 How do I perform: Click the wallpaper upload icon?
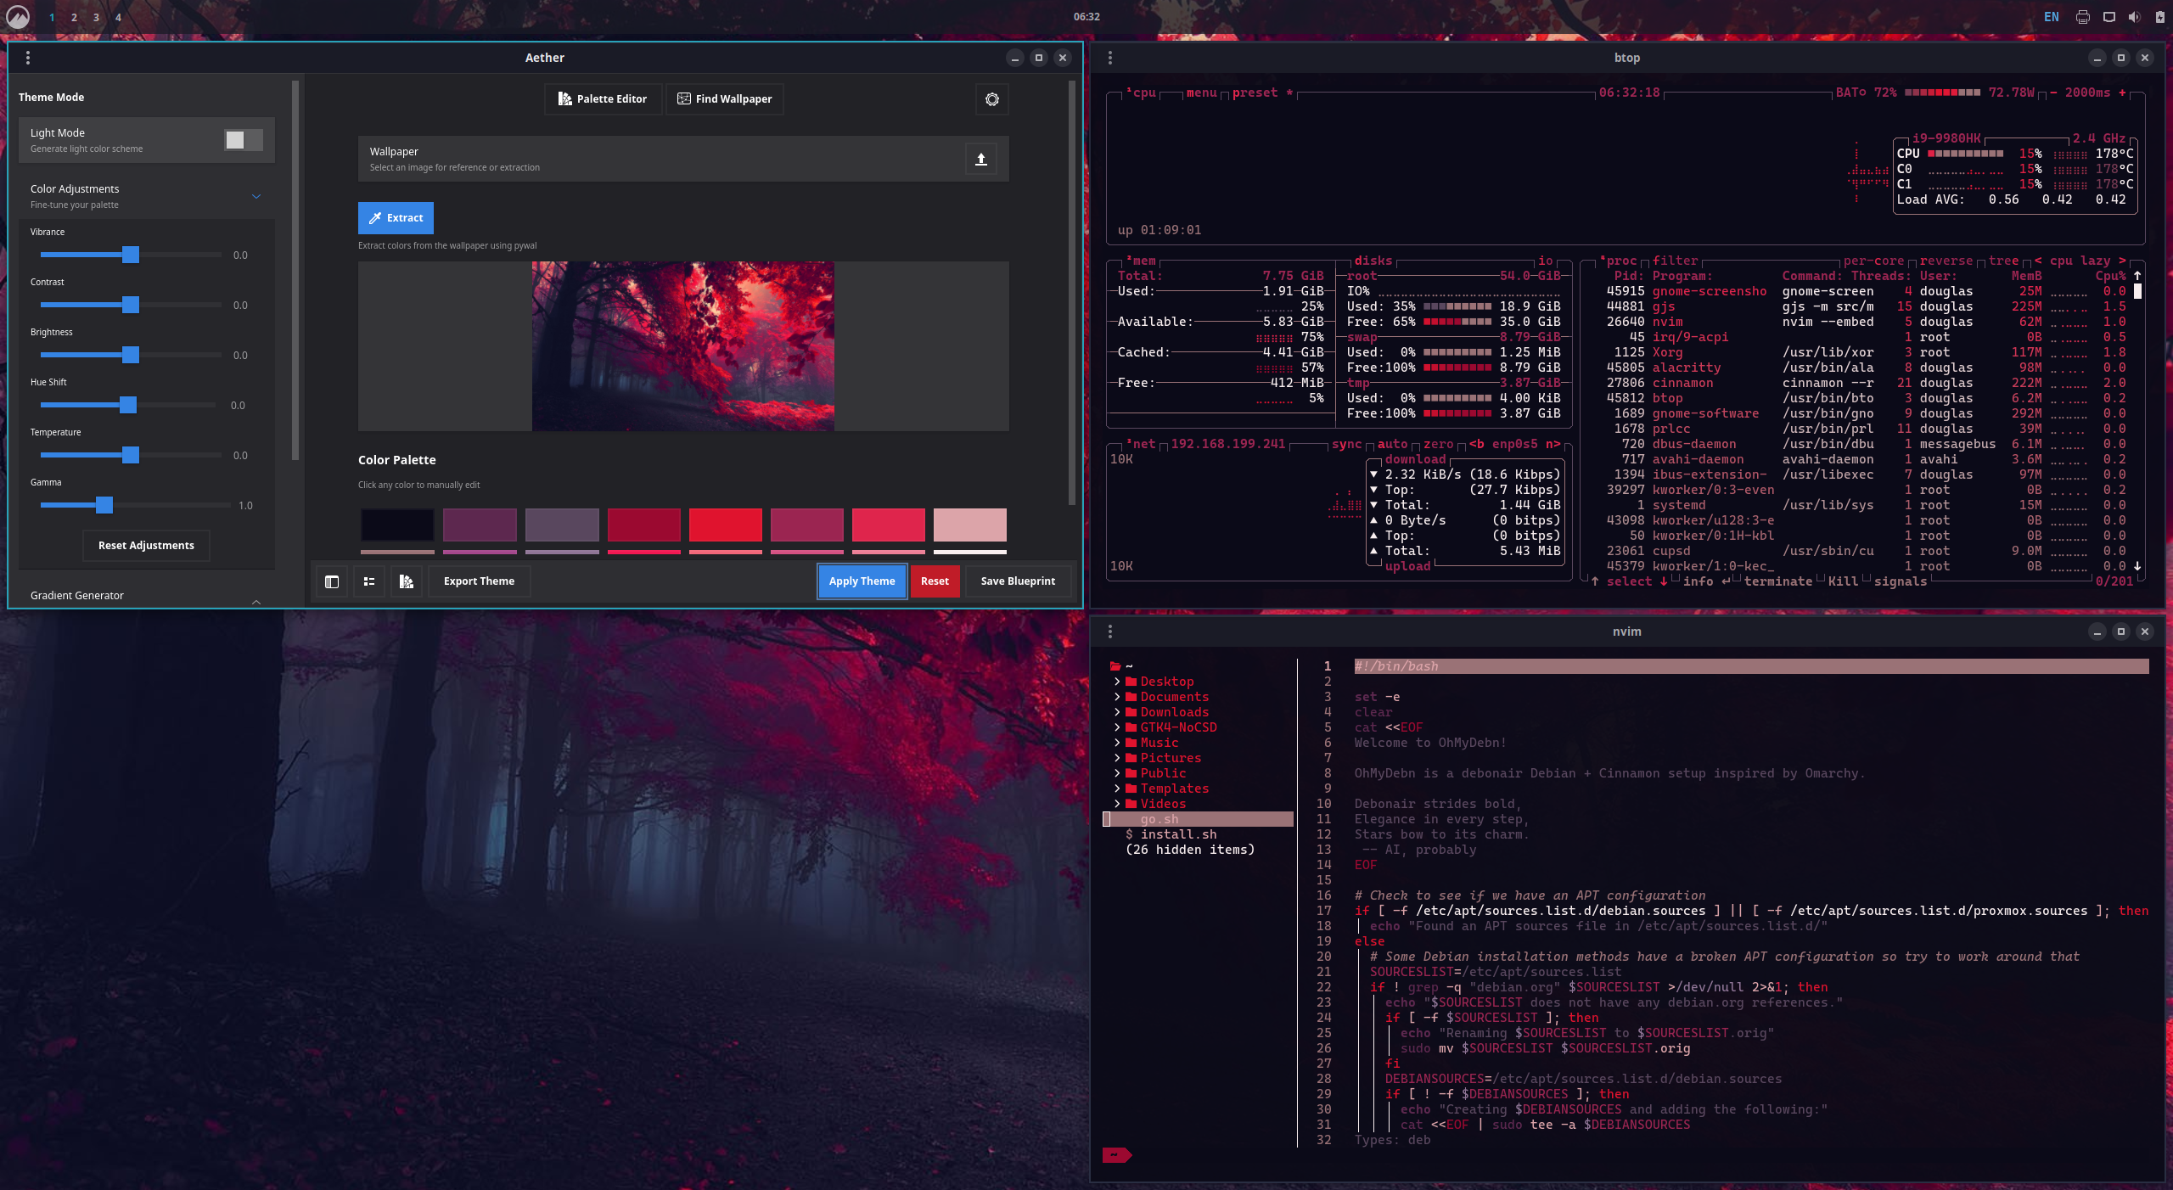click(x=980, y=159)
